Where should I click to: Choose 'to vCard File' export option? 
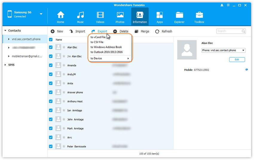[98, 37]
